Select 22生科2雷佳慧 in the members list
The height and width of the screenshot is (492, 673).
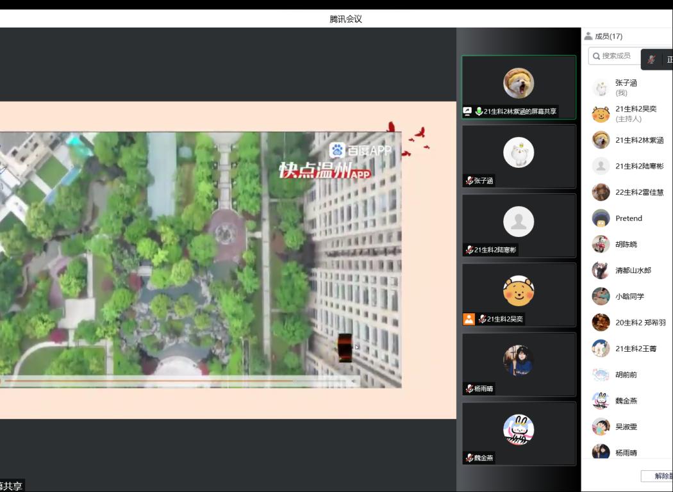click(639, 192)
